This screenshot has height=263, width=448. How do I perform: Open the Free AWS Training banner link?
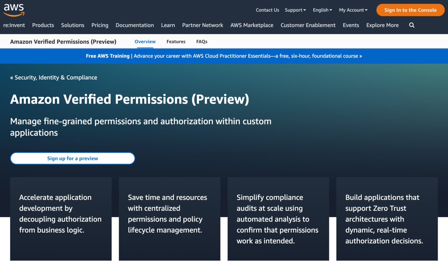pos(224,56)
